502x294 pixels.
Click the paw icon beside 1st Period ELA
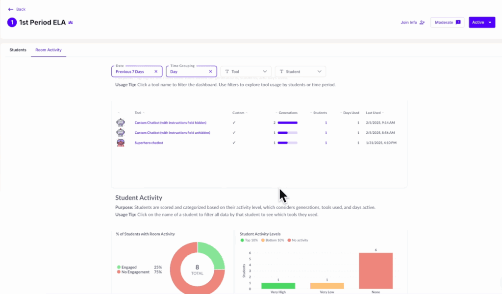[71, 23]
